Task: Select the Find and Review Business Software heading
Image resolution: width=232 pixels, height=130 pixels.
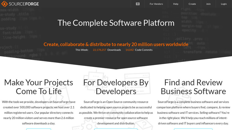Action: [193, 86]
